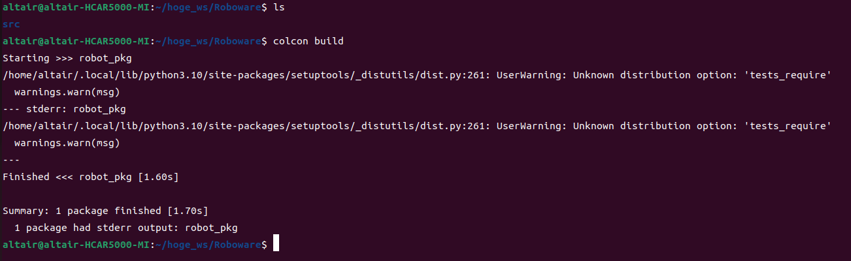Click the "--- stderr: robot_pkg" header line

pos(64,109)
